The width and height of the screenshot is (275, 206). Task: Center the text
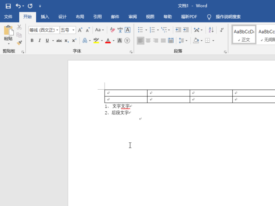148,41
